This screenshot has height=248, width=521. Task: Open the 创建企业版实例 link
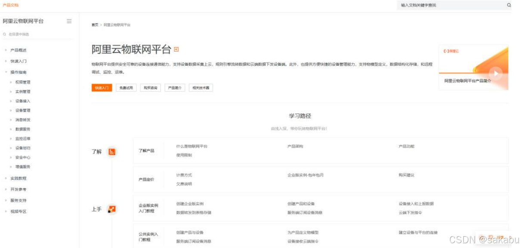point(190,204)
